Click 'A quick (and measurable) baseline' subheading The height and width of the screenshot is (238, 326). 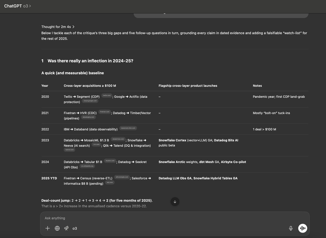click(73, 73)
